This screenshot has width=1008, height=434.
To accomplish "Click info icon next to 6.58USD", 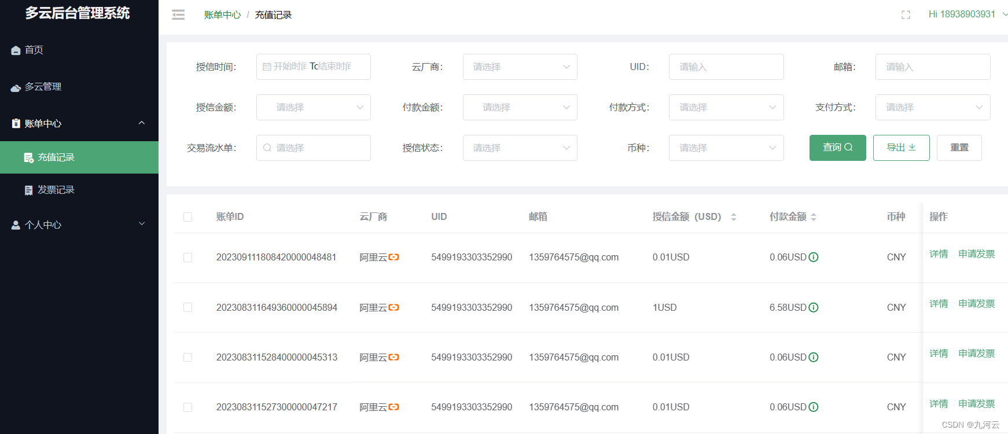I will tap(814, 307).
